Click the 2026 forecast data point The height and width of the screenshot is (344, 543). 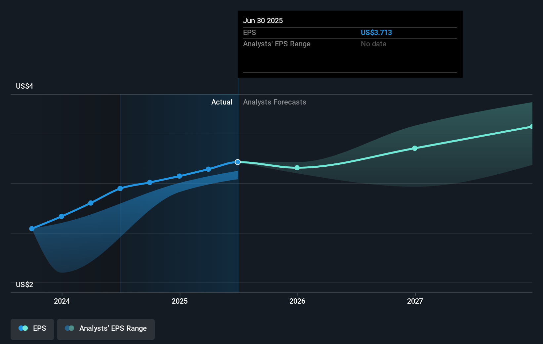[297, 168]
